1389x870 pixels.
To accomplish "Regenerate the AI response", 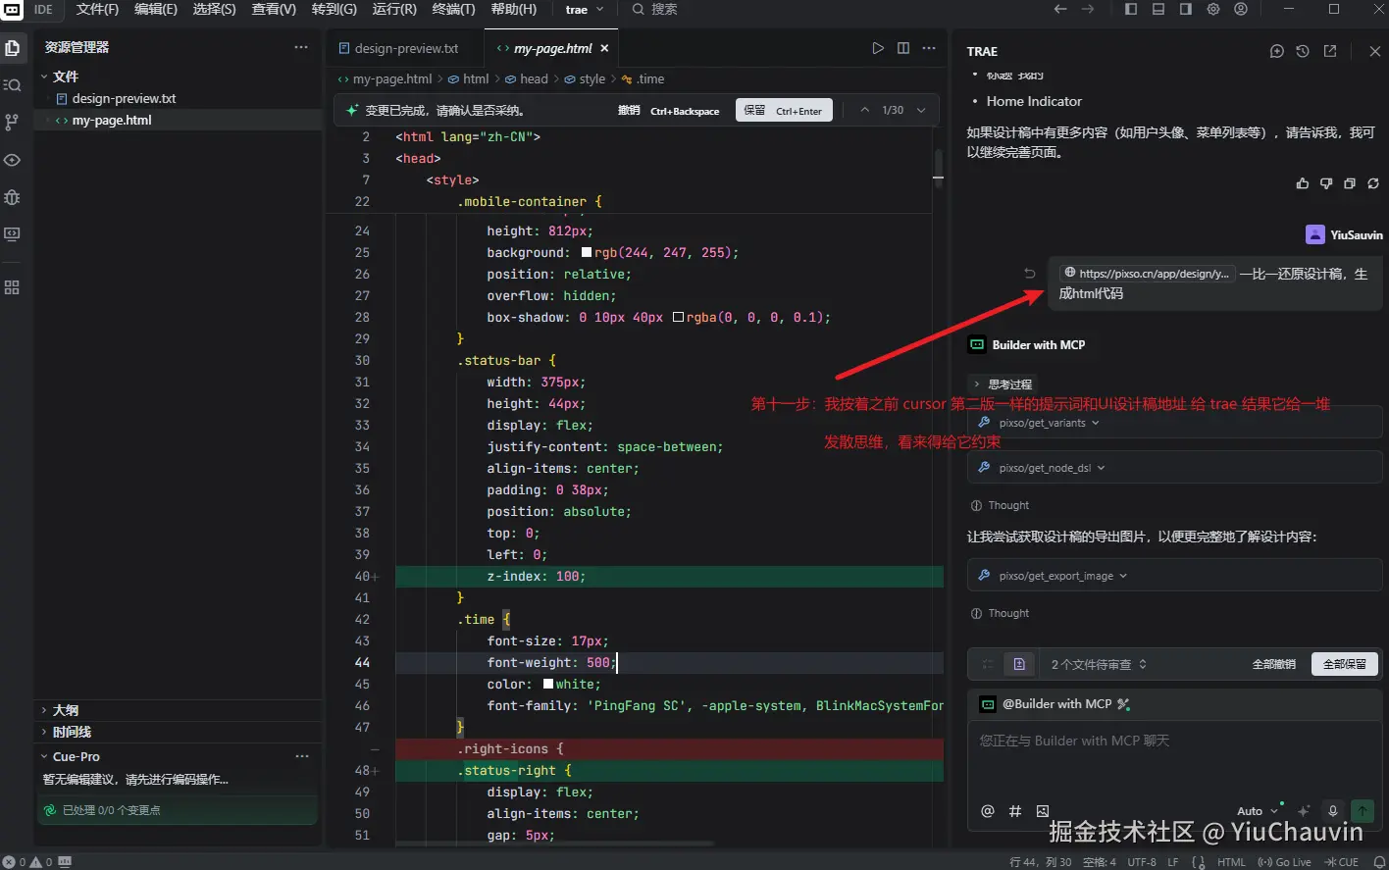I will (x=1373, y=183).
